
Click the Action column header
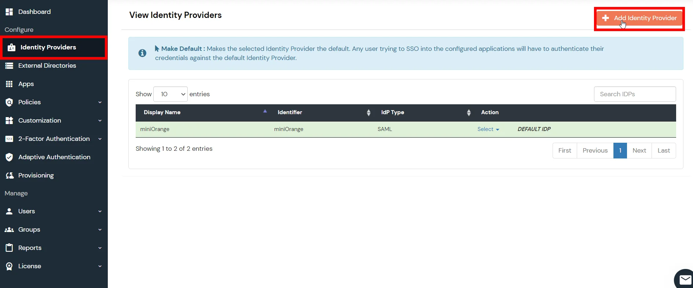(x=490, y=112)
